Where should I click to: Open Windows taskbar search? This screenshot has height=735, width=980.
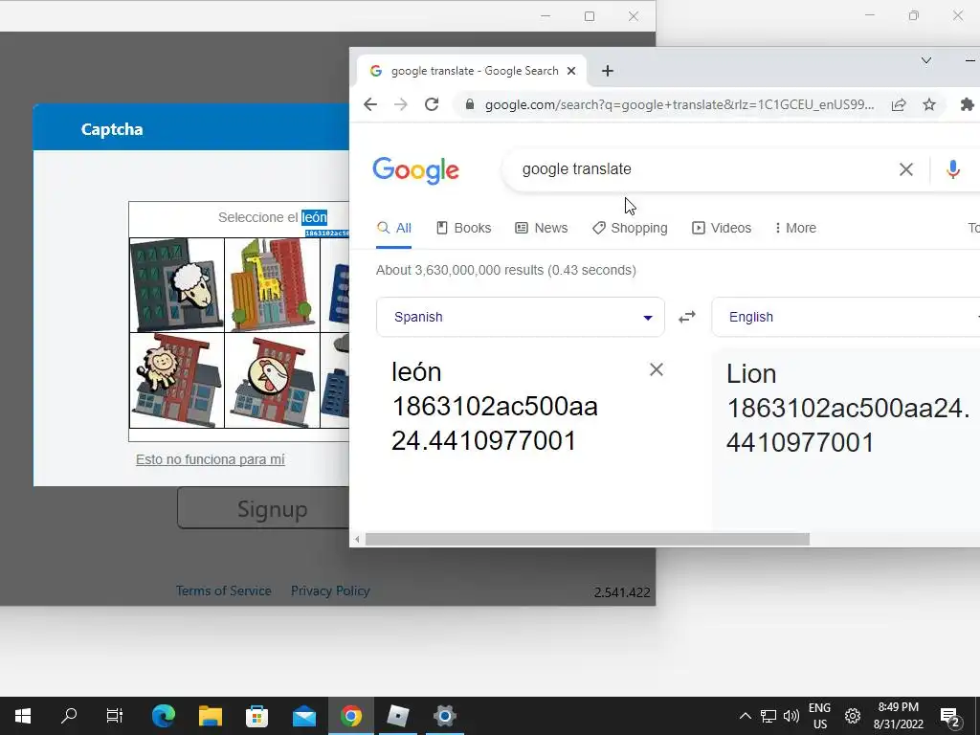[69, 716]
